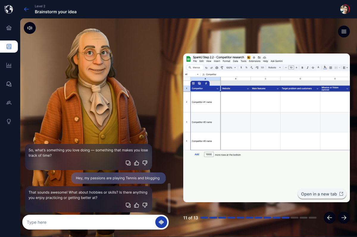Redo the action in Sheets
Viewport: 357px width, 237px height.
point(212,68)
